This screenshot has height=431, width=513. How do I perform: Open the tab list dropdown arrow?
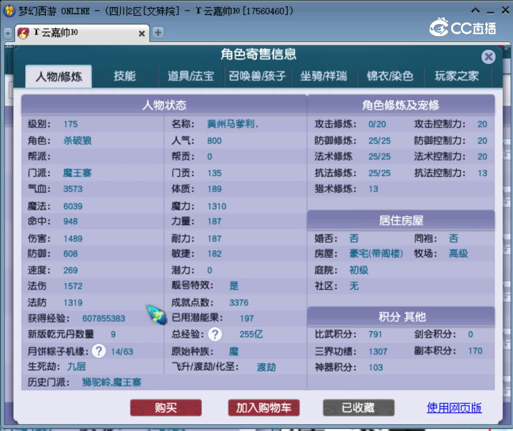pyautogui.click(x=8, y=33)
